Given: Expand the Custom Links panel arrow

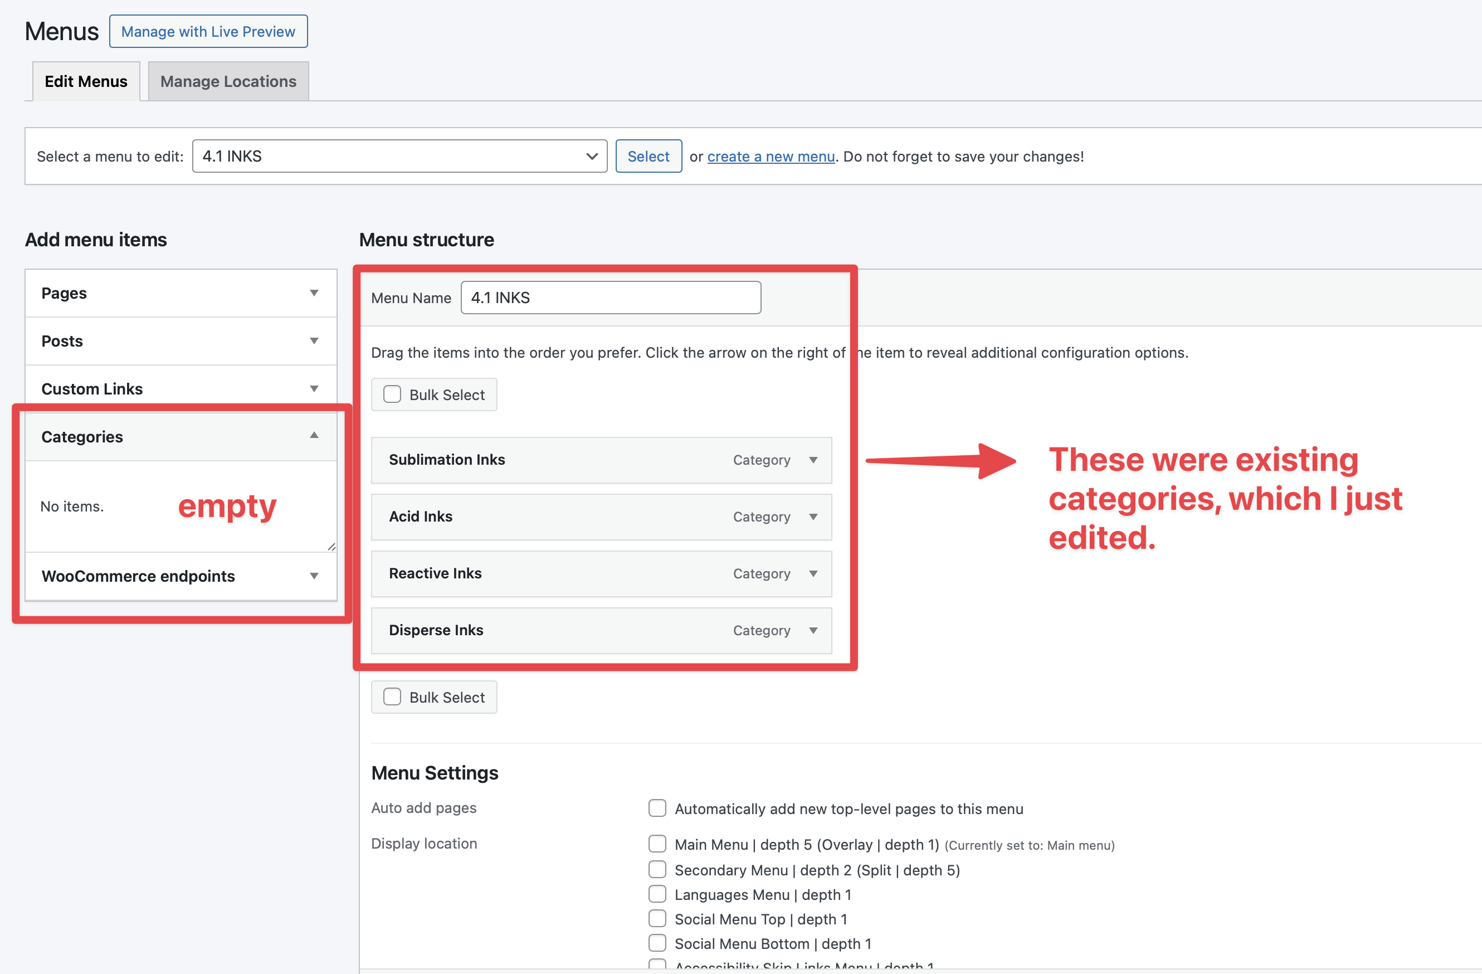Looking at the screenshot, I should [314, 388].
